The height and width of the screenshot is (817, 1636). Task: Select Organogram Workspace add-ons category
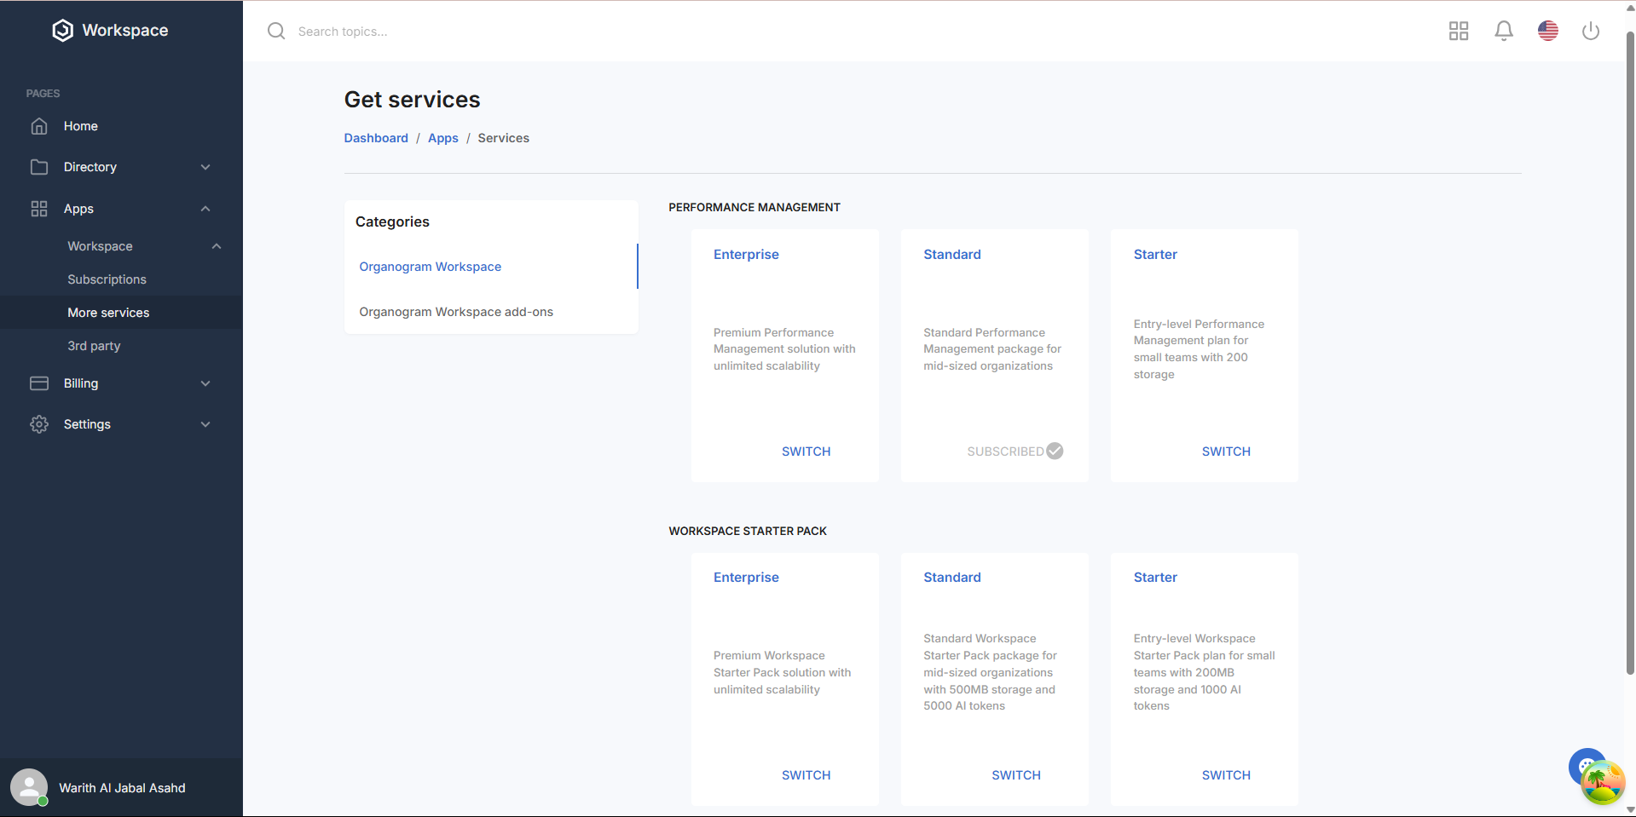[456, 312]
